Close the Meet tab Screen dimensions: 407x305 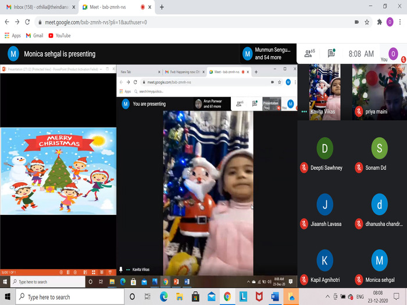coord(150,7)
